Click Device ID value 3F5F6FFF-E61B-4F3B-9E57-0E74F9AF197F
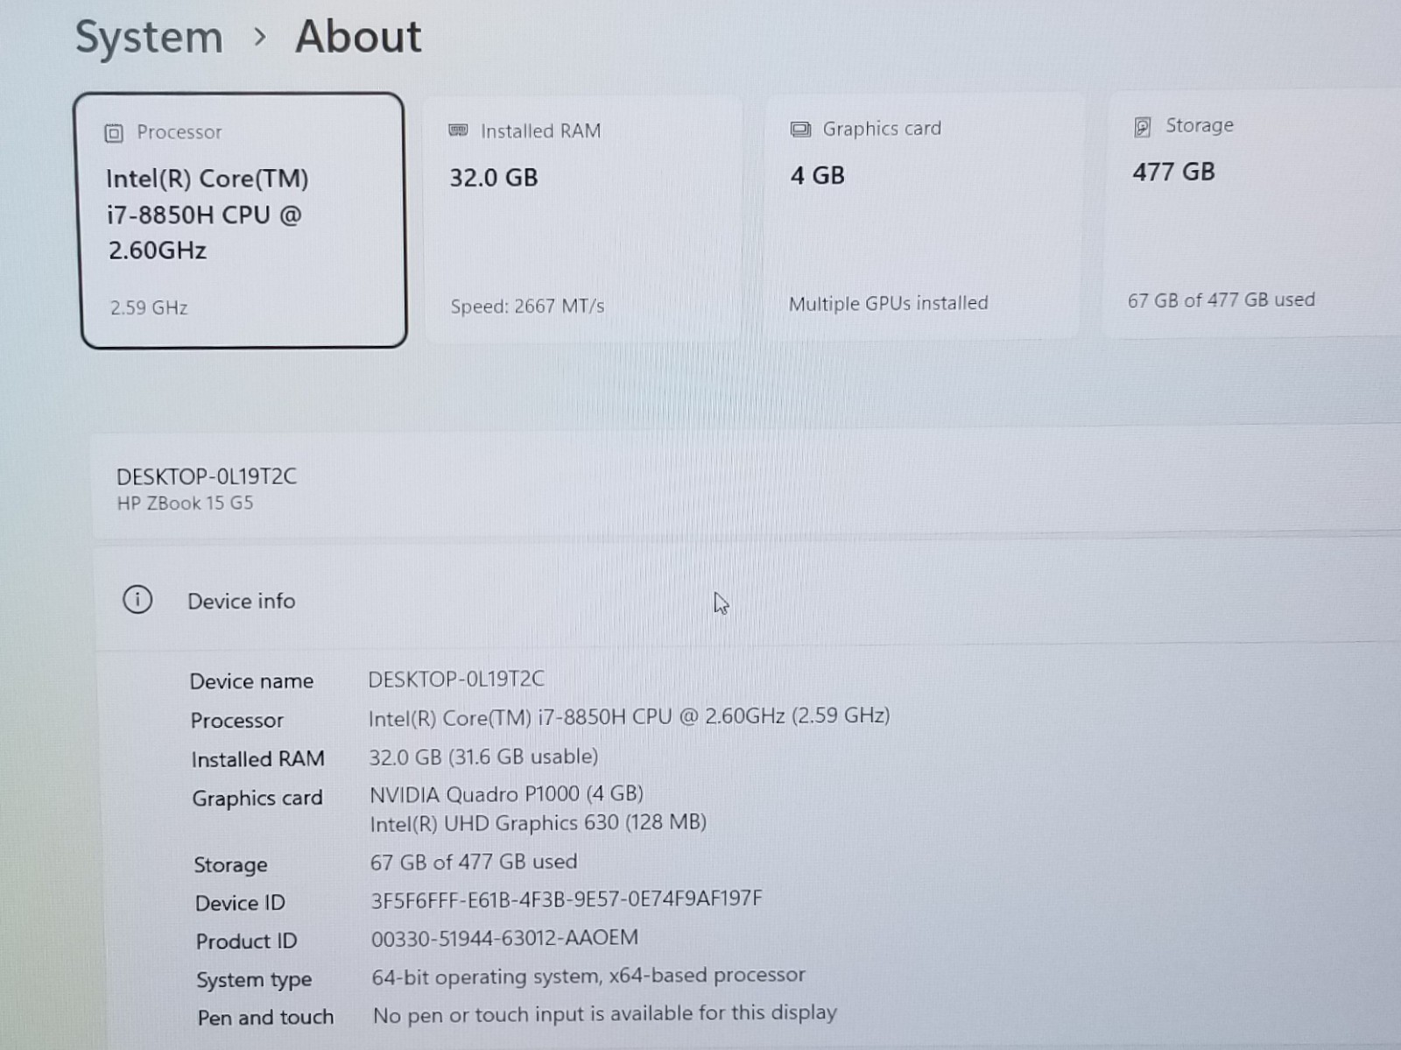The width and height of the screenshot is (1401, 1050). click(567, 899)
